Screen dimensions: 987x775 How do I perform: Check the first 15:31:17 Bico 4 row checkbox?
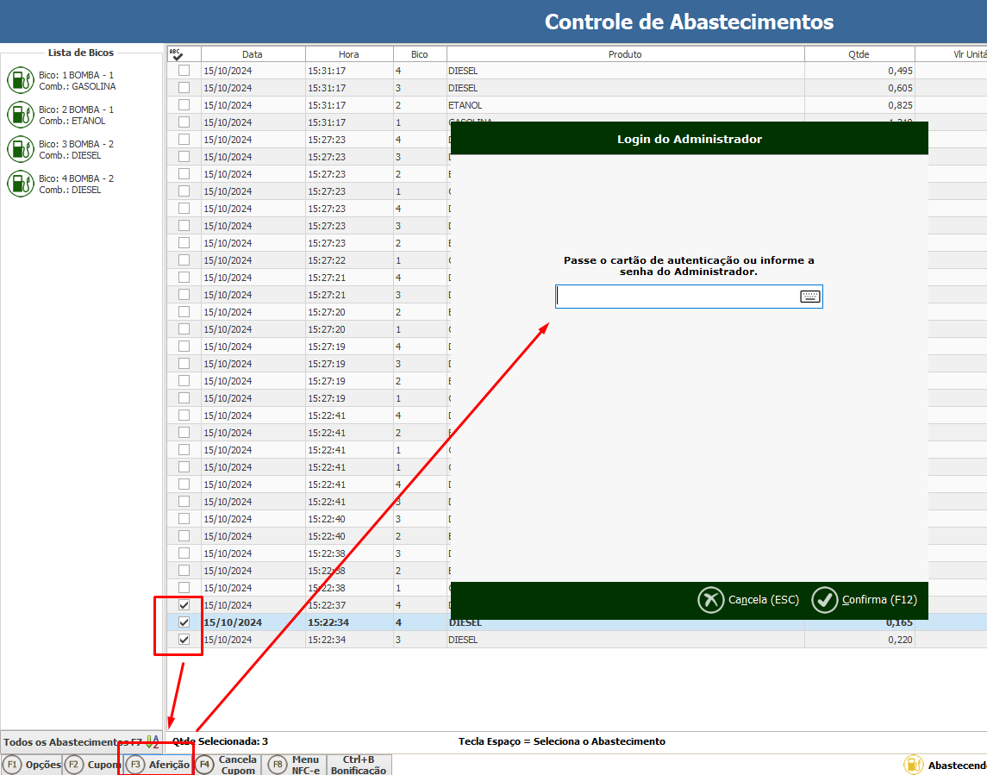coord(184,71)
